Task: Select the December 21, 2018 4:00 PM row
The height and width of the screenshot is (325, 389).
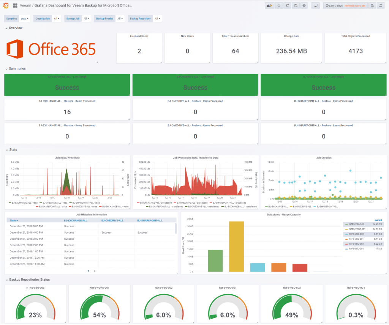Action: 91,232
